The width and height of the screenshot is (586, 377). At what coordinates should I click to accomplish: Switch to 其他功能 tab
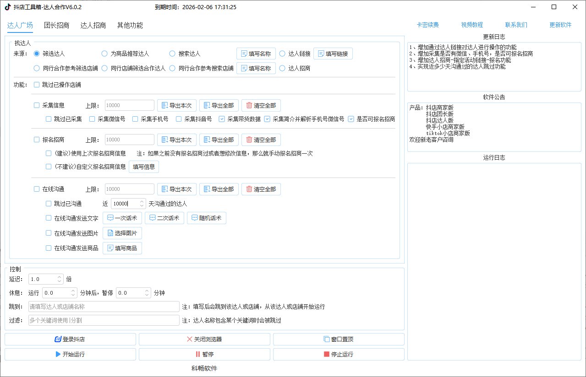pyautogui.click(x=130, y=25)
